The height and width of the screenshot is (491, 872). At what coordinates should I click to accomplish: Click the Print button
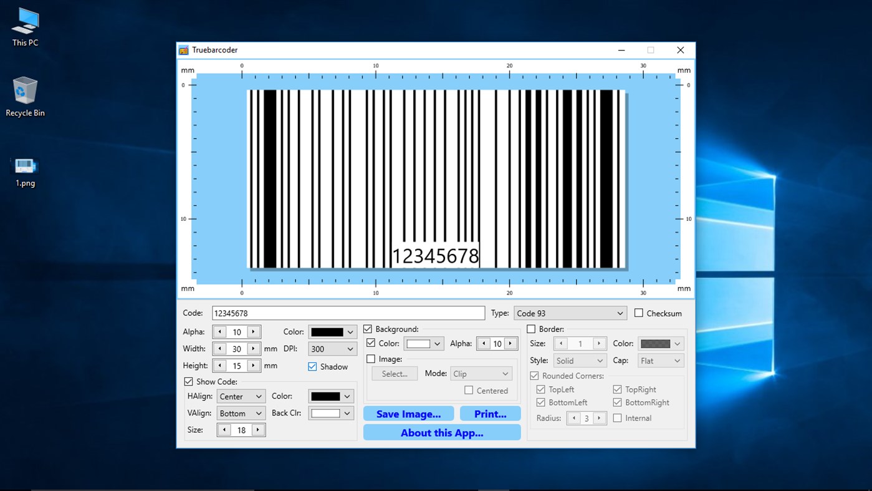490,413
